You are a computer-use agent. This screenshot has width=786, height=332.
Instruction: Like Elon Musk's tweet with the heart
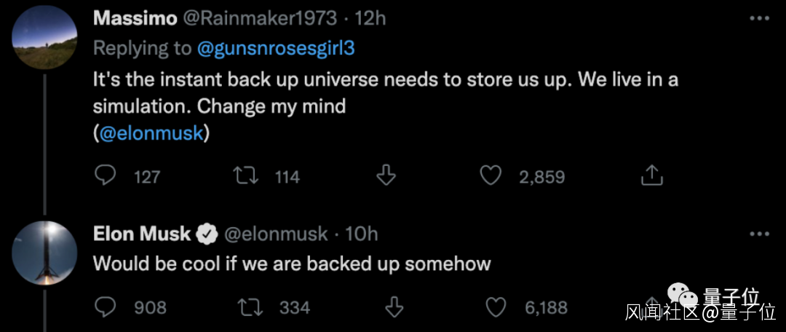(x=496, y=307)
